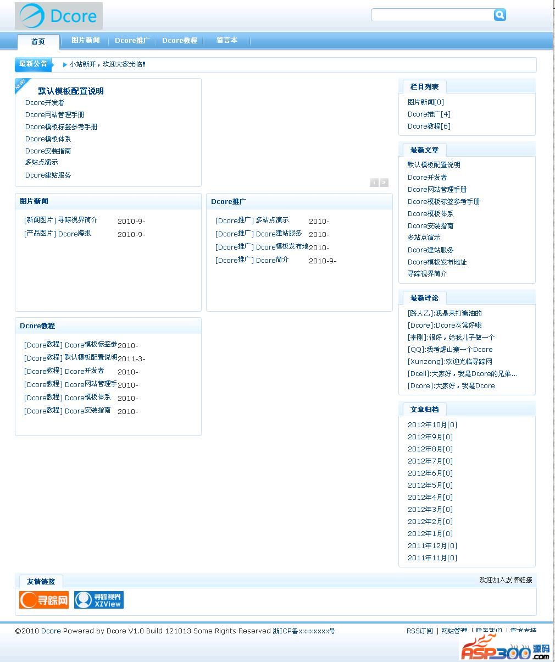Screen dimensions: 555x662
Task: Open comment [李刚]:很好，给我儿子做一个
Action: pos(451,338)
